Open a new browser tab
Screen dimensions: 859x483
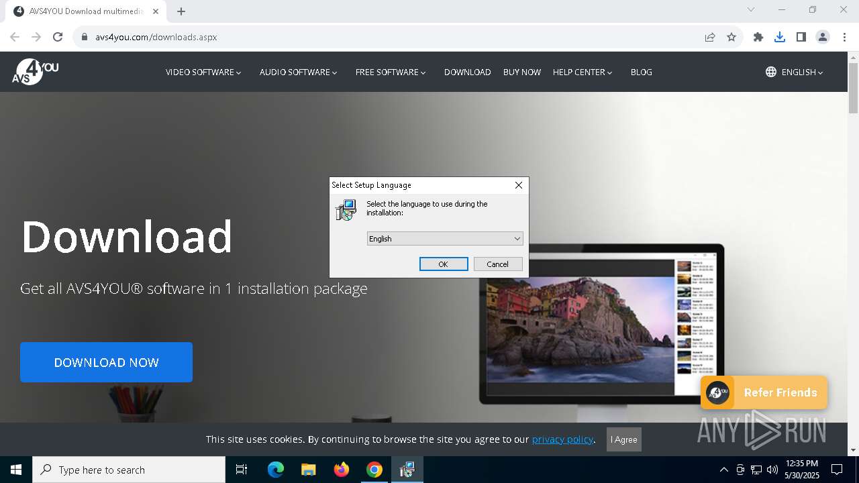point(181,11)
